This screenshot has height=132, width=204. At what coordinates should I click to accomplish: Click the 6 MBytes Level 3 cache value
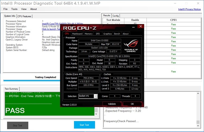click(120, 89)
